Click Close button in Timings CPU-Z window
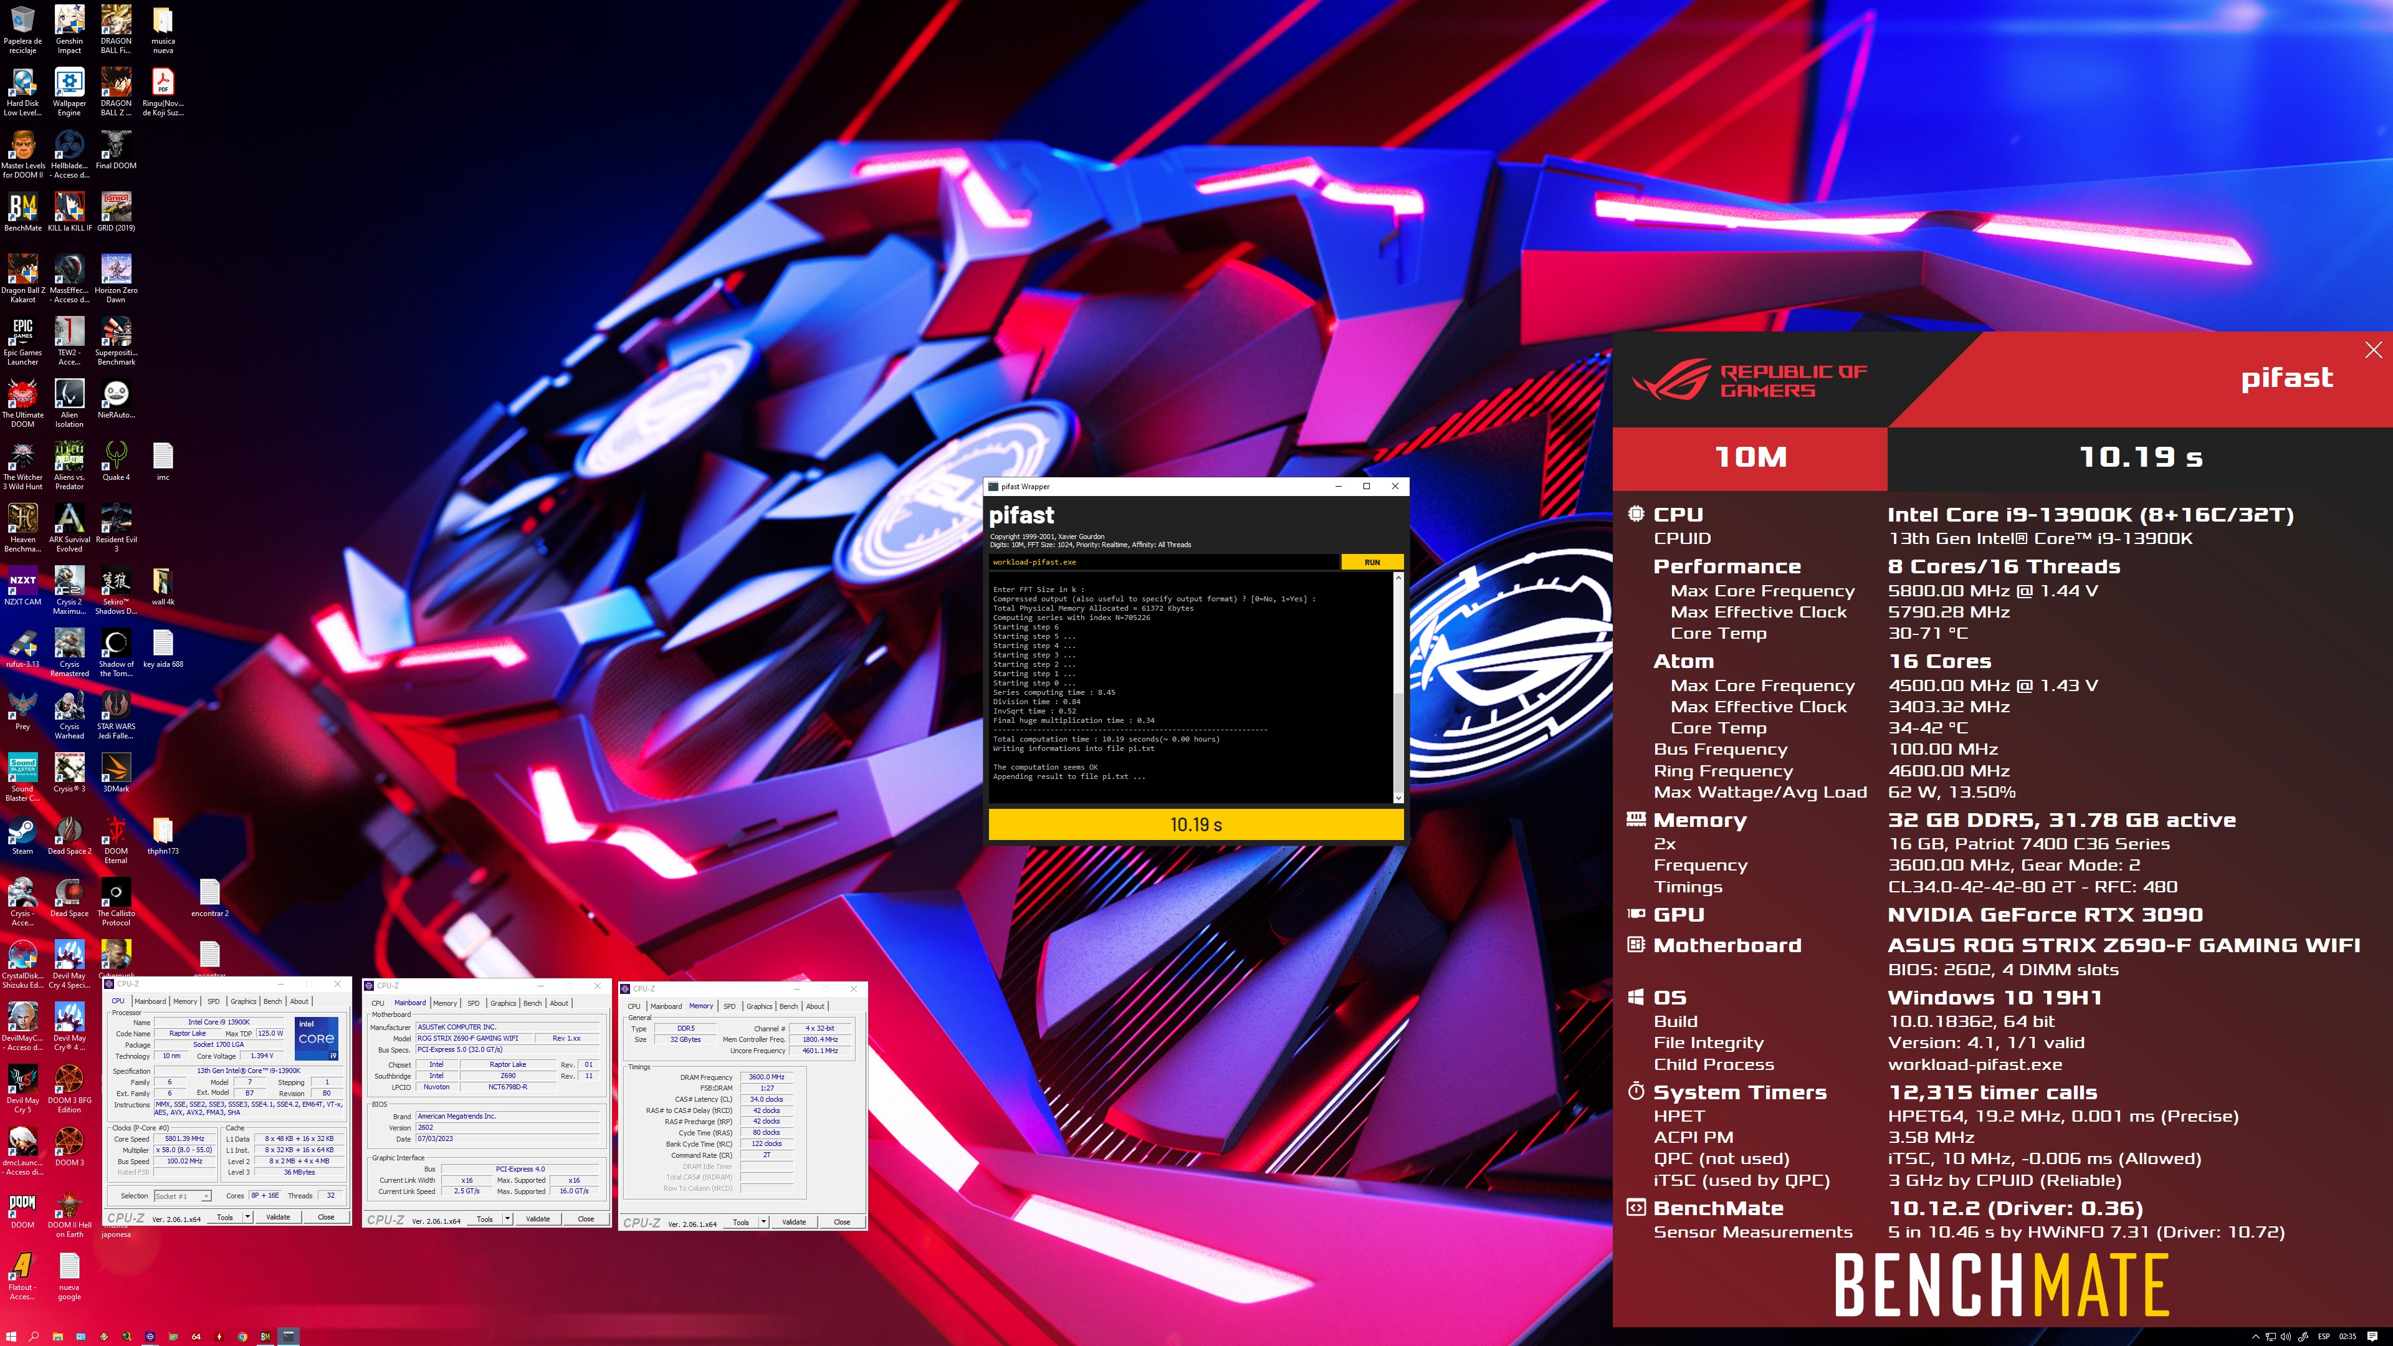This screenshot has height=1346, width=2393. tap(842, 1223)
